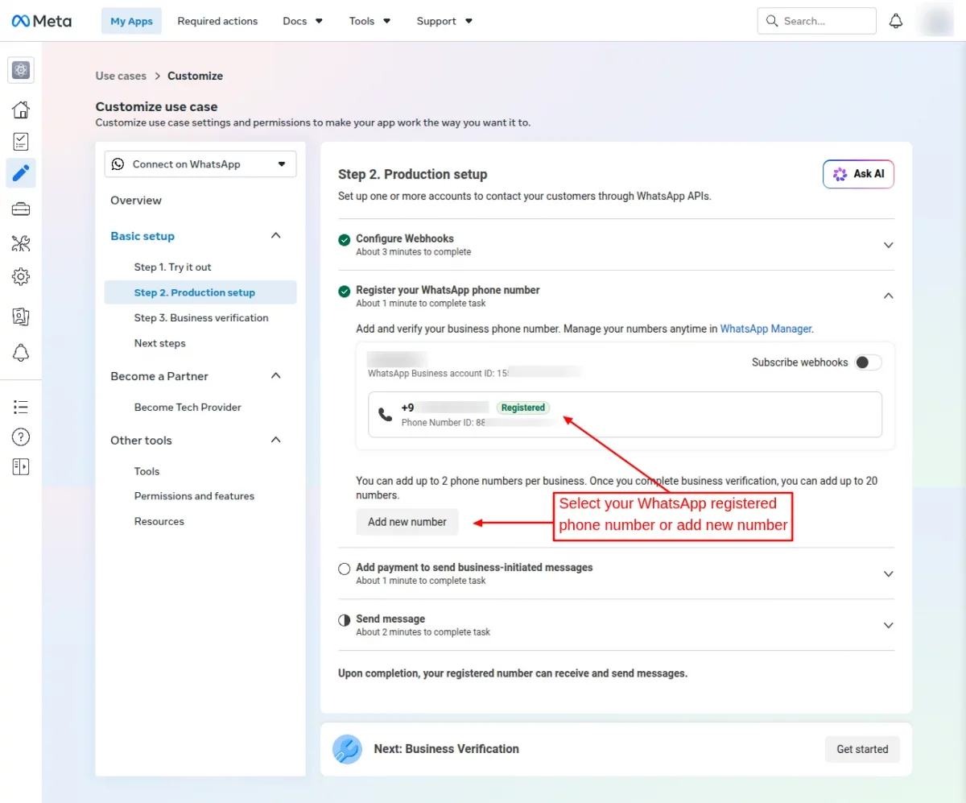Click the Use cases breadcrumb link
The width and height of the screenshot is (966, 803).
pos(121,76)
